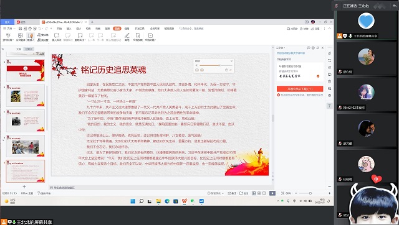The image size is (399, 225).
Task: Switch to the 视图 (View) ribbon tab
Action: point(127,29)
